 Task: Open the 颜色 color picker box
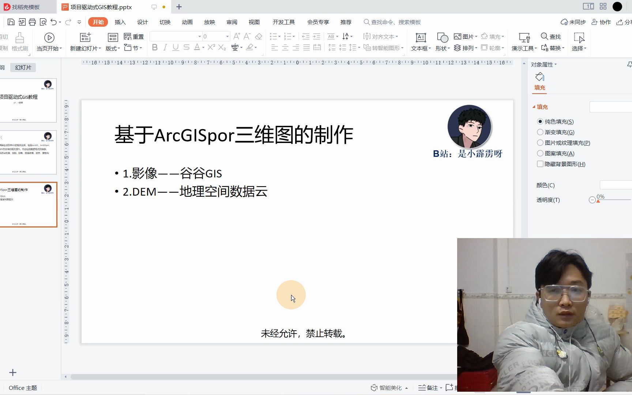616,185
